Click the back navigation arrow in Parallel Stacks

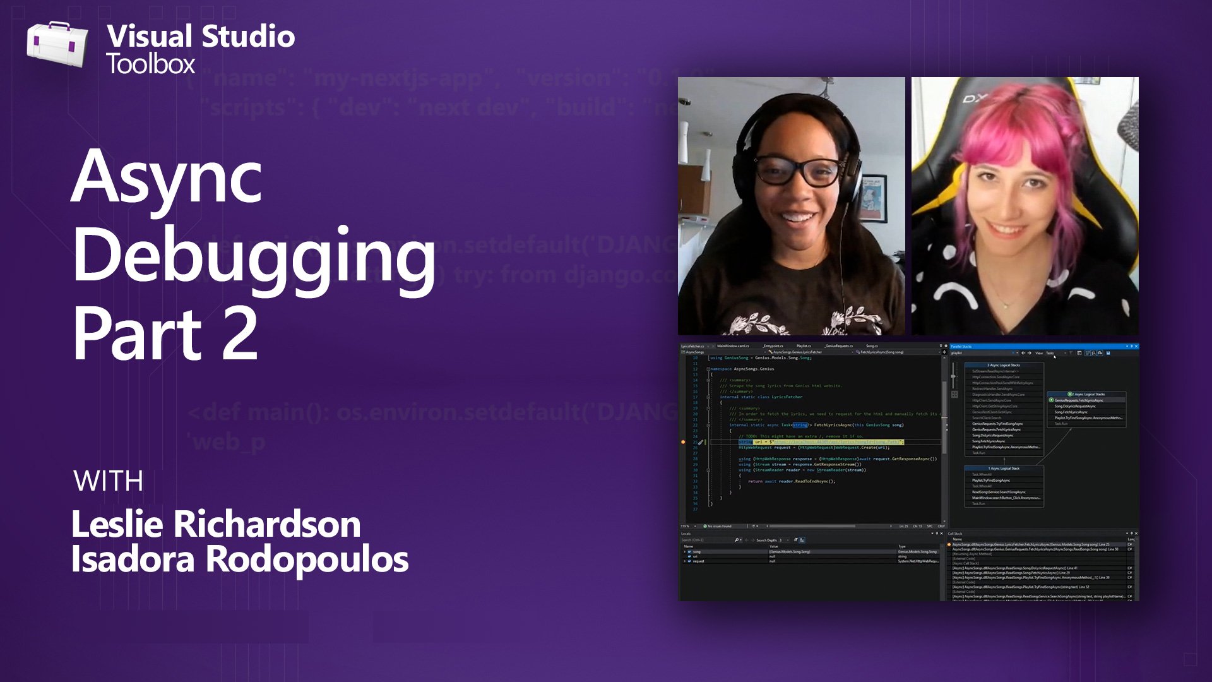(1024, 353)
